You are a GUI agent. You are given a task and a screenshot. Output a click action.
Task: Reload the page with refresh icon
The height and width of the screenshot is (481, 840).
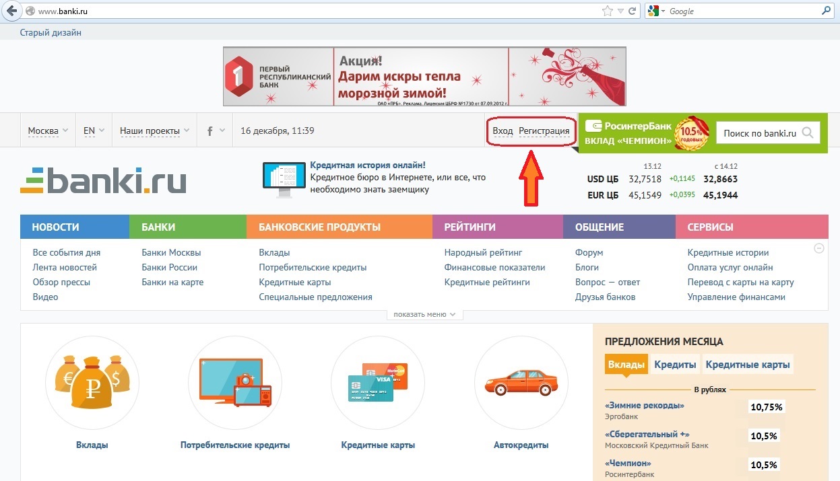click(x=633, y=11)
